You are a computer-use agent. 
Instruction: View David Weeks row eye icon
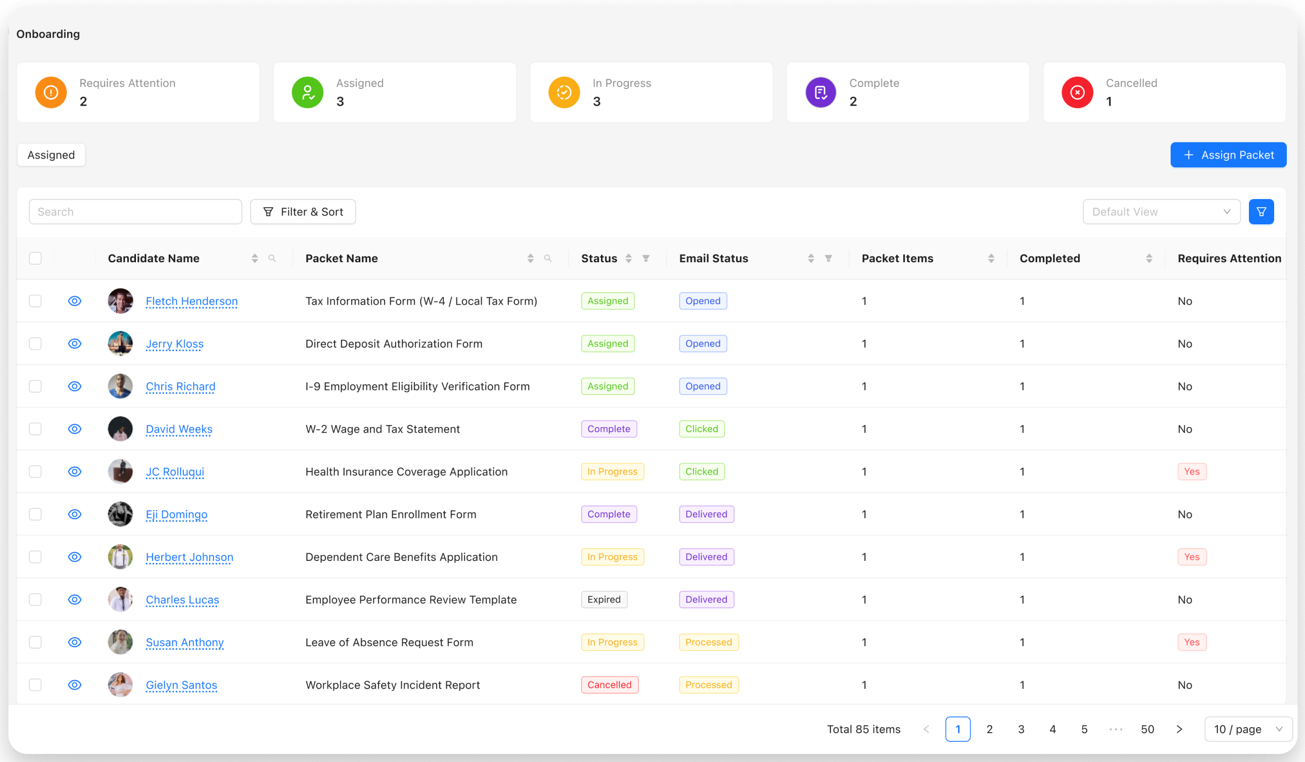(x=75, y=429)
